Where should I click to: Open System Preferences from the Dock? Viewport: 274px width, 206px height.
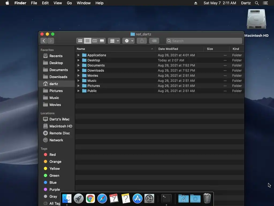pyautogui.click(x=149, y=198)
